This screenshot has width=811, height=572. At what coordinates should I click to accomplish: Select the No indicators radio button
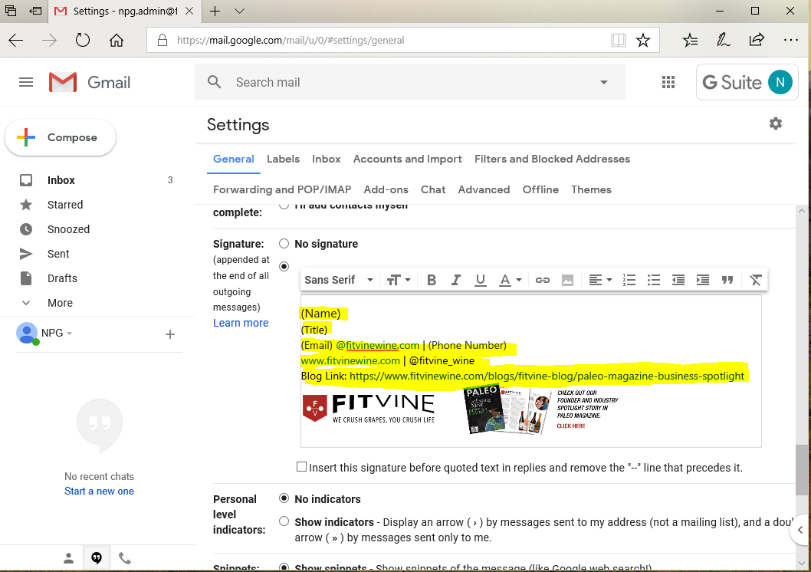(284, 498)
